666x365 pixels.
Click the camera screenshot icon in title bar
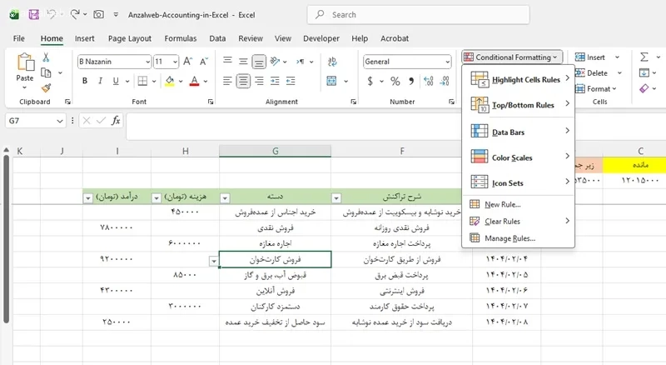[98, 14]
